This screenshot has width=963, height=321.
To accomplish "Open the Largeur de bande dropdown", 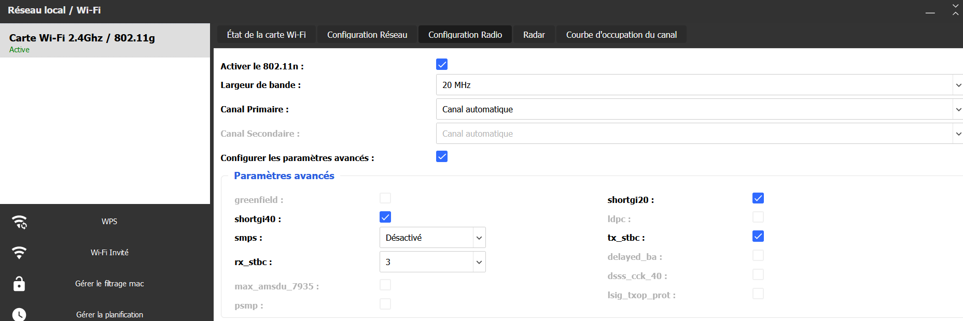I will point(698,85).
